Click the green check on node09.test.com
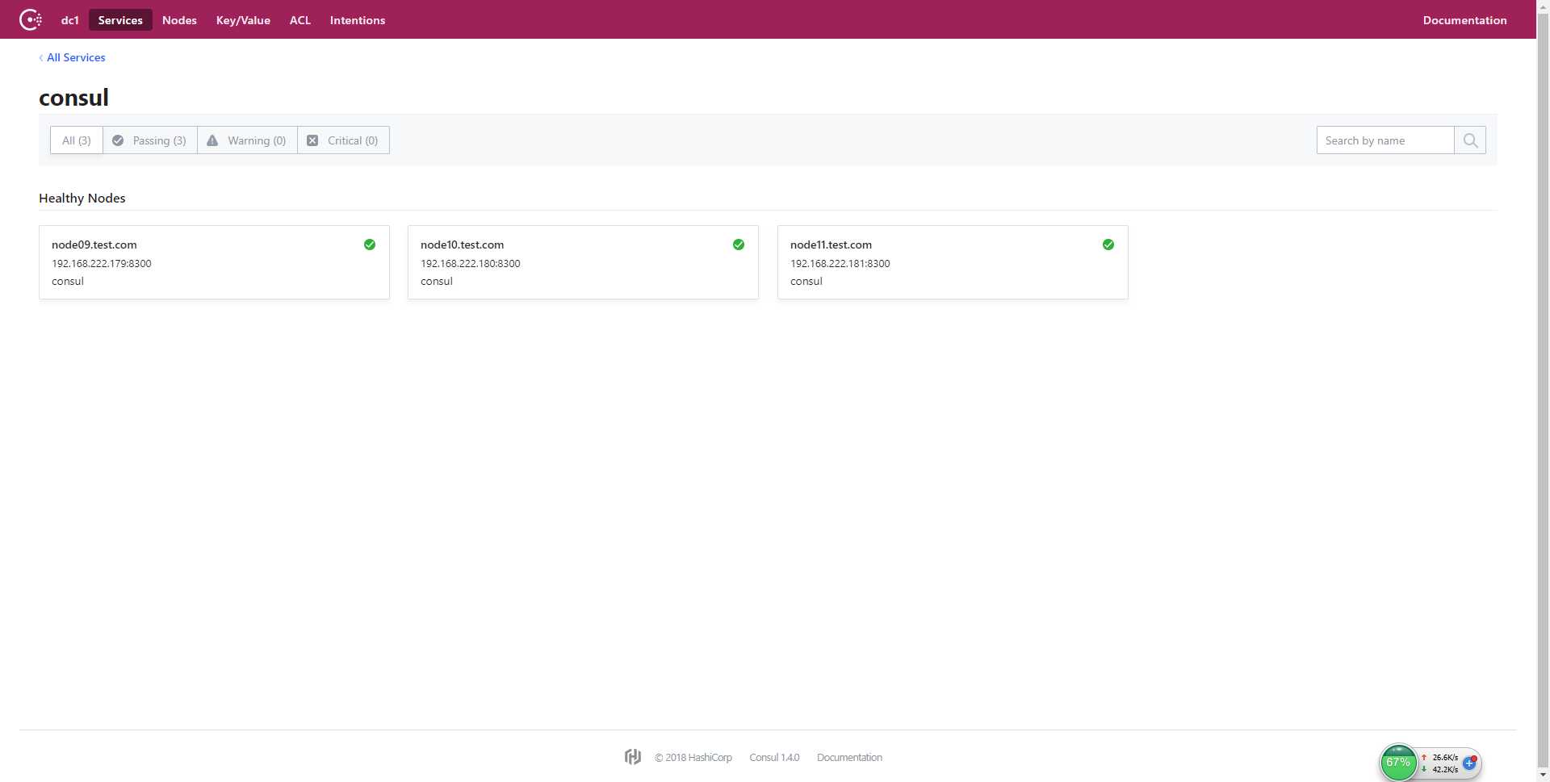Screen dimensions: 1550x782 click(370, 245)
